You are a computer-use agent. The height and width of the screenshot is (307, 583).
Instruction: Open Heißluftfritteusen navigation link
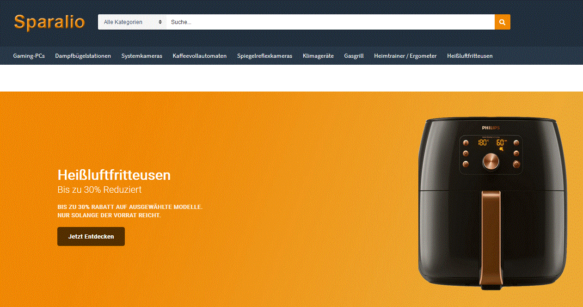pos(470,56)
